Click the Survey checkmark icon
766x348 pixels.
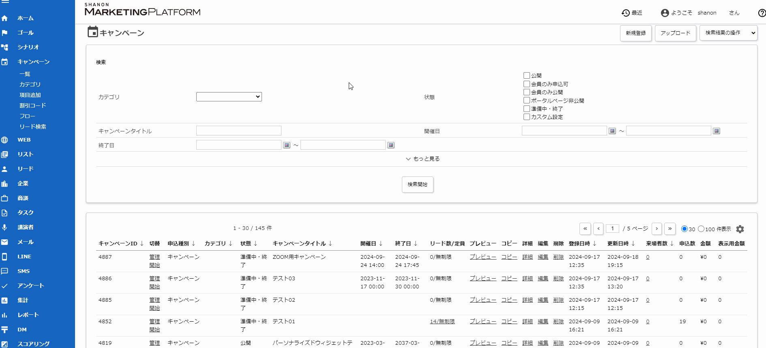click(x=4, y=286)
